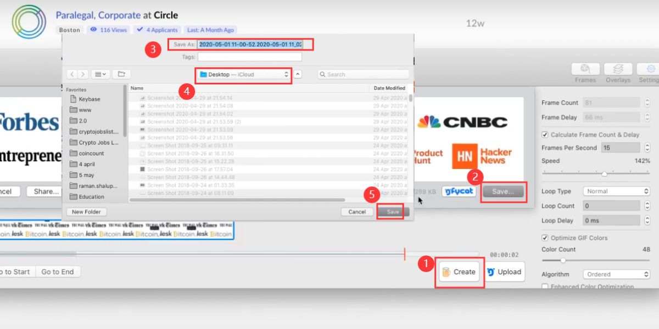Toggle Optimize GIF Colors checkbox
The width and height of the screenshot is (659, 329).
click(545, 238)
